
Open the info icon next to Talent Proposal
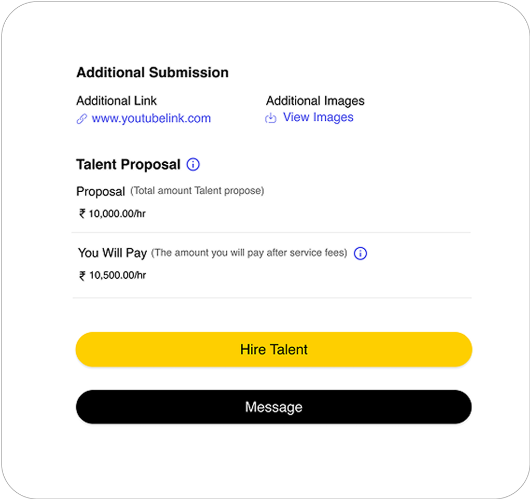pyautogui.click(x=193, y=165)
